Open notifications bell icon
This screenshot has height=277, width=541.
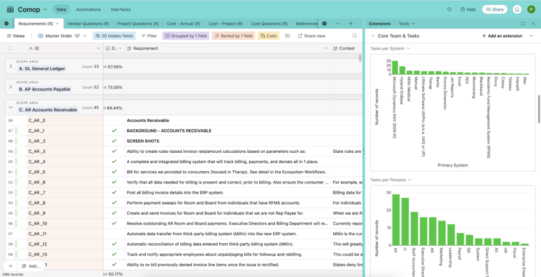coord(517,10)
